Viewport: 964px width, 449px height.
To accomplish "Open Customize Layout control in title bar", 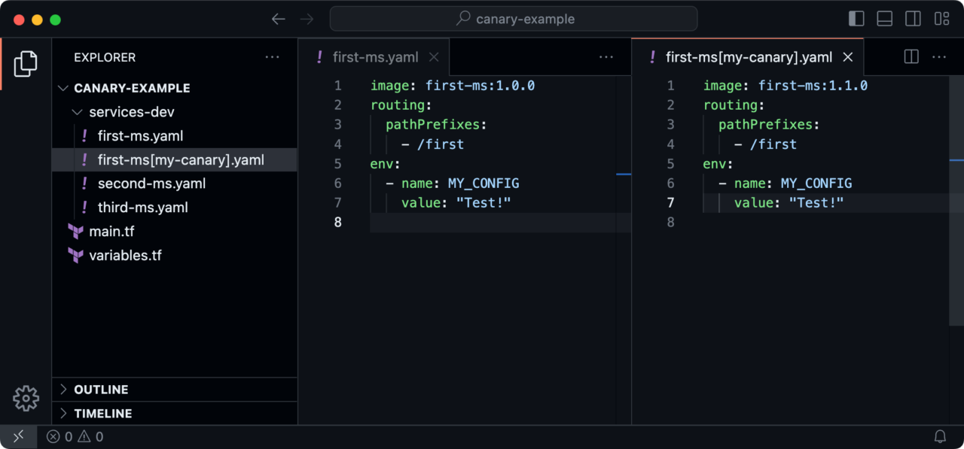I will (x=941, y=19).
